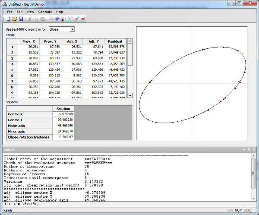Click the Solution column header
Viewport: 259px width, 215px height.
[63, 108]
